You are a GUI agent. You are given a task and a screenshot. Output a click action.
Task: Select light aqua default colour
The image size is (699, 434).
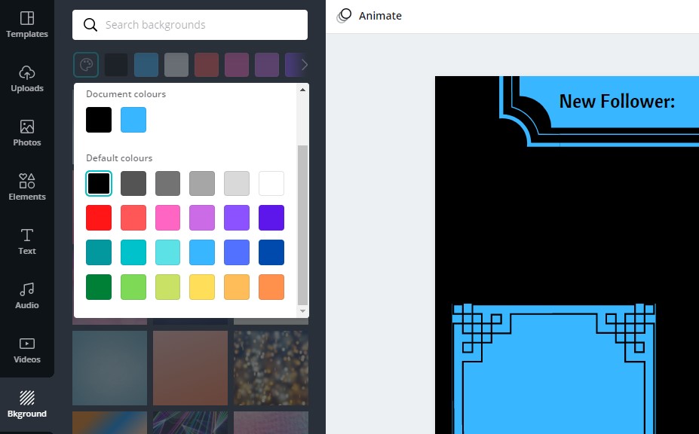coord(167,252)
